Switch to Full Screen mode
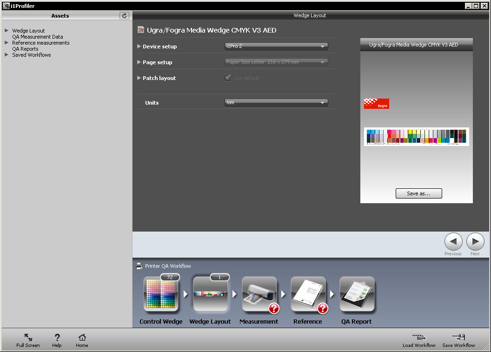491x352 pixels. [28, 338]
